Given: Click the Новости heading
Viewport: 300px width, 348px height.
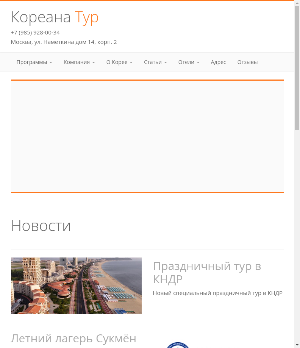Looking at the screenshot, I should point(41,226).
